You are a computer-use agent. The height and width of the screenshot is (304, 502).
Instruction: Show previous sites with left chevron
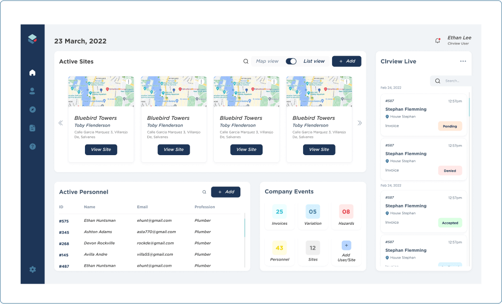(61, 123)
